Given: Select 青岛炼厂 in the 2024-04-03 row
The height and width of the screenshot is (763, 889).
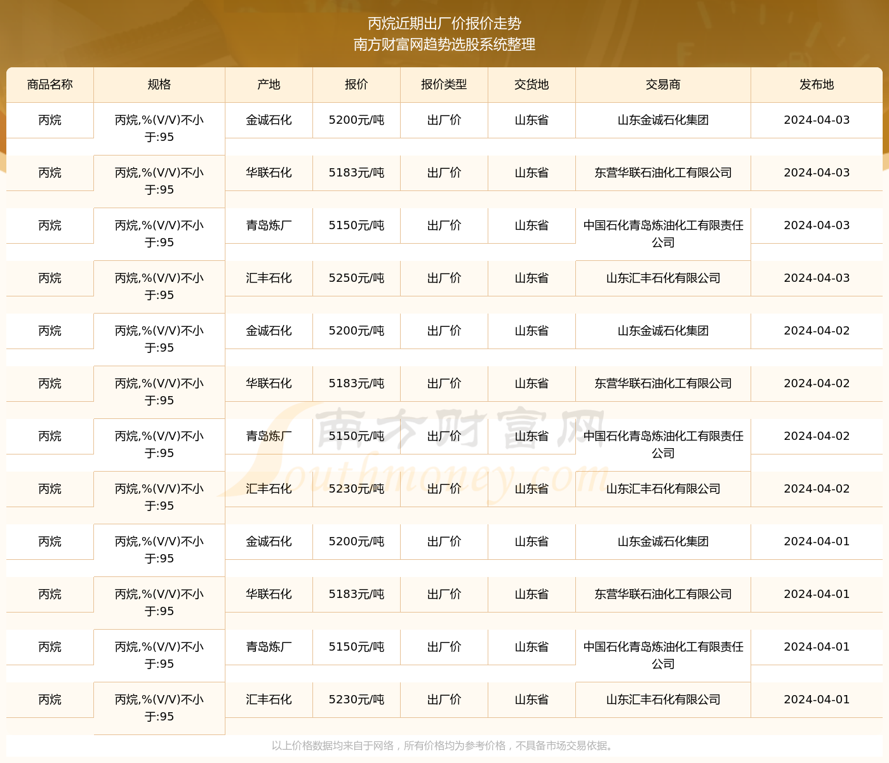Looking at the screenshot, I should (x=269, y=225).
